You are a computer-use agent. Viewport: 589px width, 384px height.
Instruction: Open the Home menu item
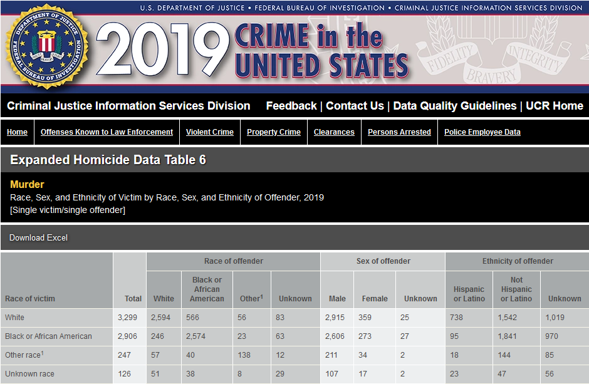[17, 132]
